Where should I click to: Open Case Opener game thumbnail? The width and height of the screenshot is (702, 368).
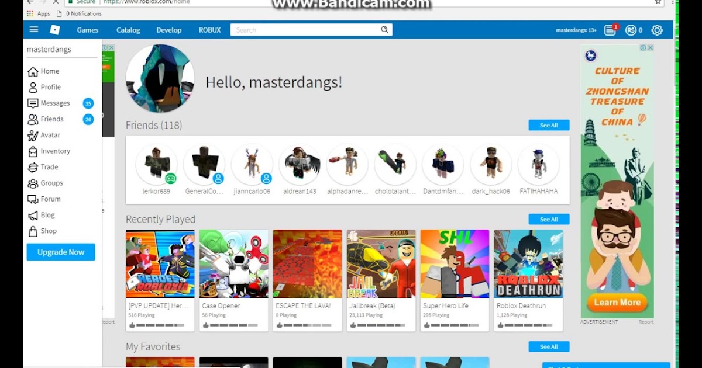234,264
